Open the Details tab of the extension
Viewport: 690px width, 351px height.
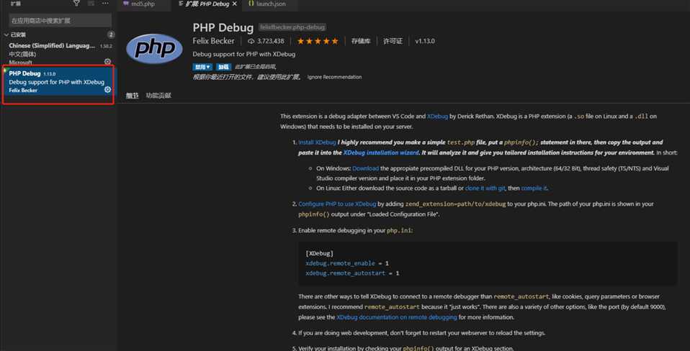[x=133, y=96]
